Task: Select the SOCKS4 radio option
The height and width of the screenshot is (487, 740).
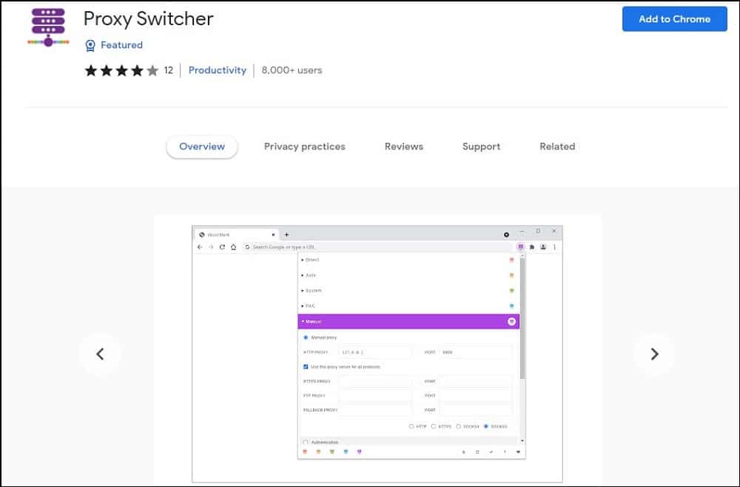Action: click(458, 426)
